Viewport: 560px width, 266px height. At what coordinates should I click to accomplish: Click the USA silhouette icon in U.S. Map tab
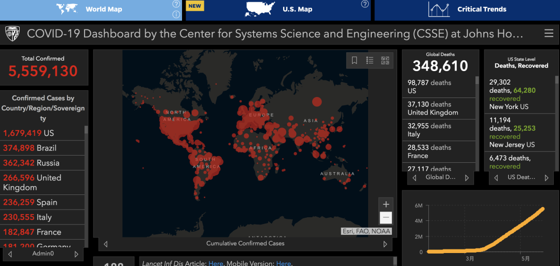pyautogui.click(x=260, y=9)
